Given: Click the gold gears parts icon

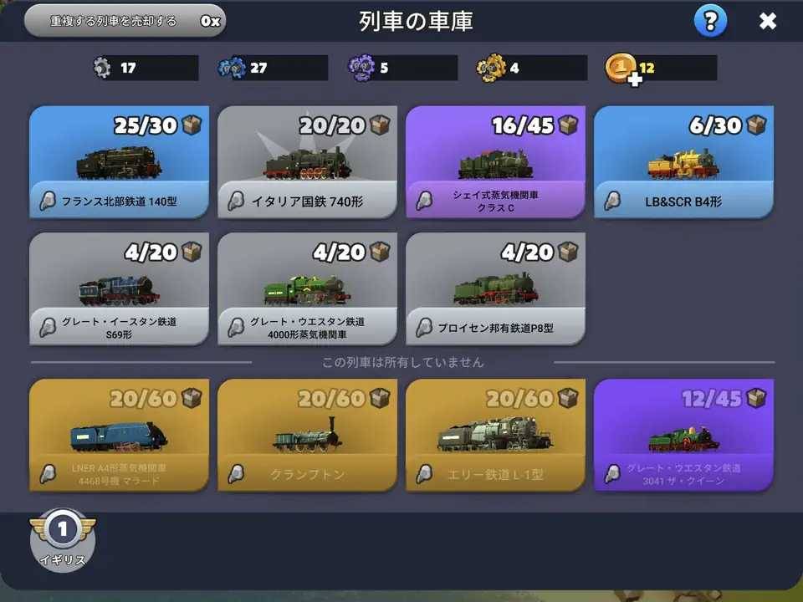Looking at the screenshot, I should pos(492,68).
